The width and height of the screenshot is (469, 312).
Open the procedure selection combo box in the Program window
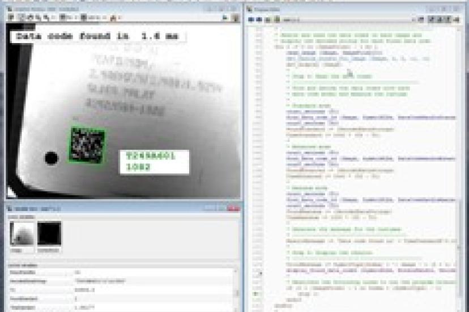pos(349,20)
